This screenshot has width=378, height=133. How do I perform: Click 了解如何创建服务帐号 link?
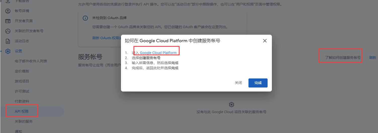343,58
